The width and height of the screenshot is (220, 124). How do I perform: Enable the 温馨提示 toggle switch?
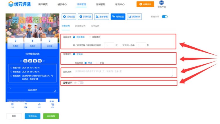[80, 83]
